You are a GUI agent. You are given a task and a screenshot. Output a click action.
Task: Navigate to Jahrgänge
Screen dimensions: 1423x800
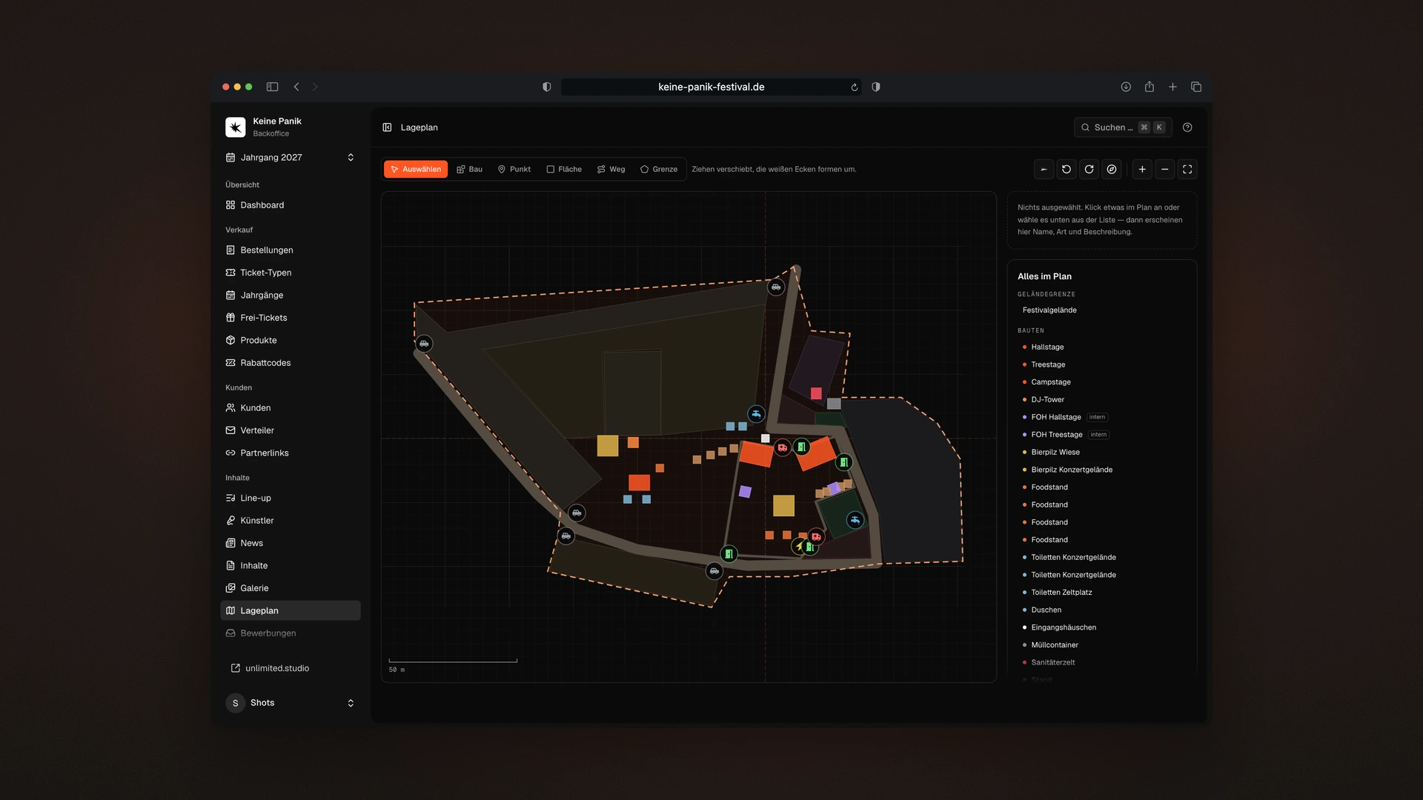click(291, 295)
